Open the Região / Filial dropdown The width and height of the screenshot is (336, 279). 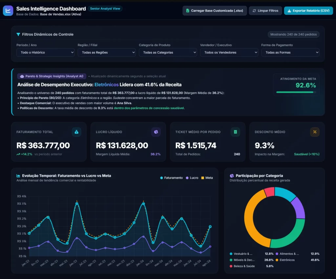point(107,52)
